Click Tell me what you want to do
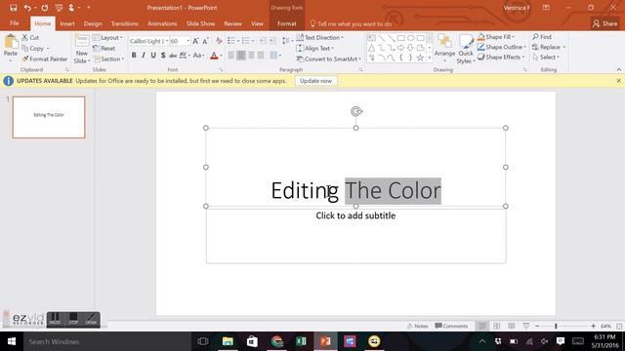 (x=351, y=23)
